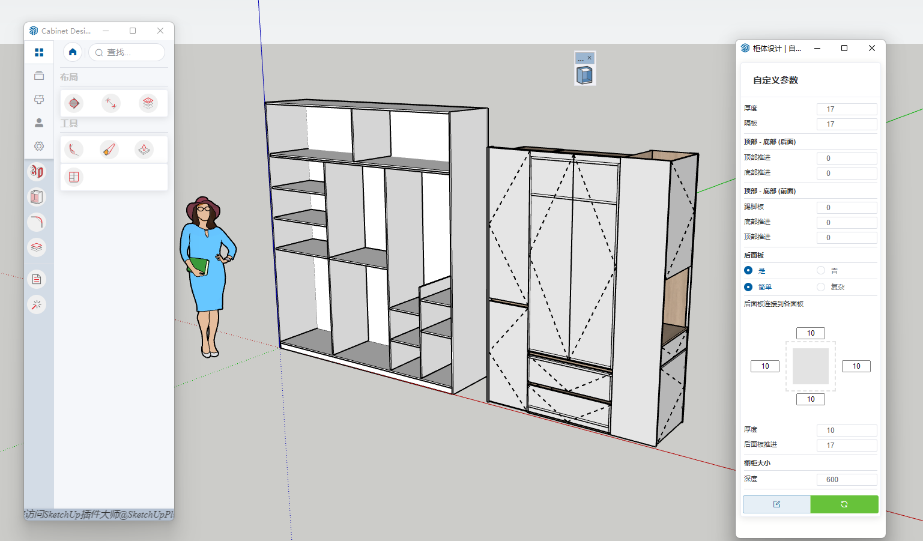Open the apps grid tab in the sidebar
Image resolution: width=923 pixels, height=541 pixels.
[39, 52]
